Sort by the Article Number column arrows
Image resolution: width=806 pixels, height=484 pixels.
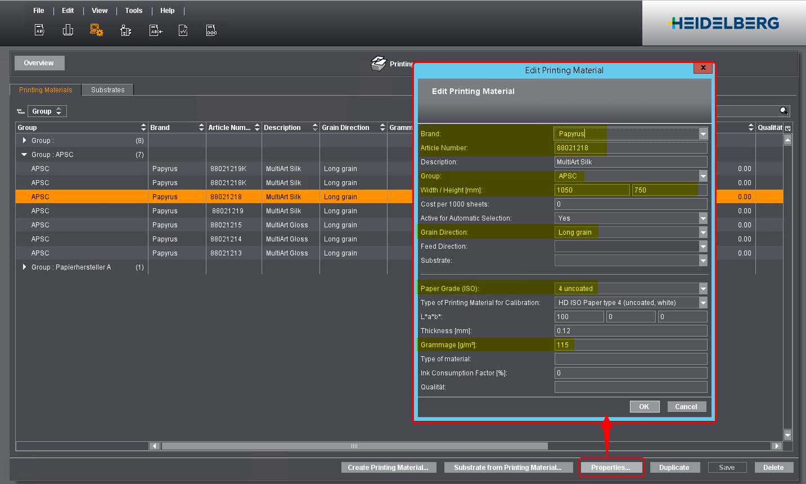(257, 128)
